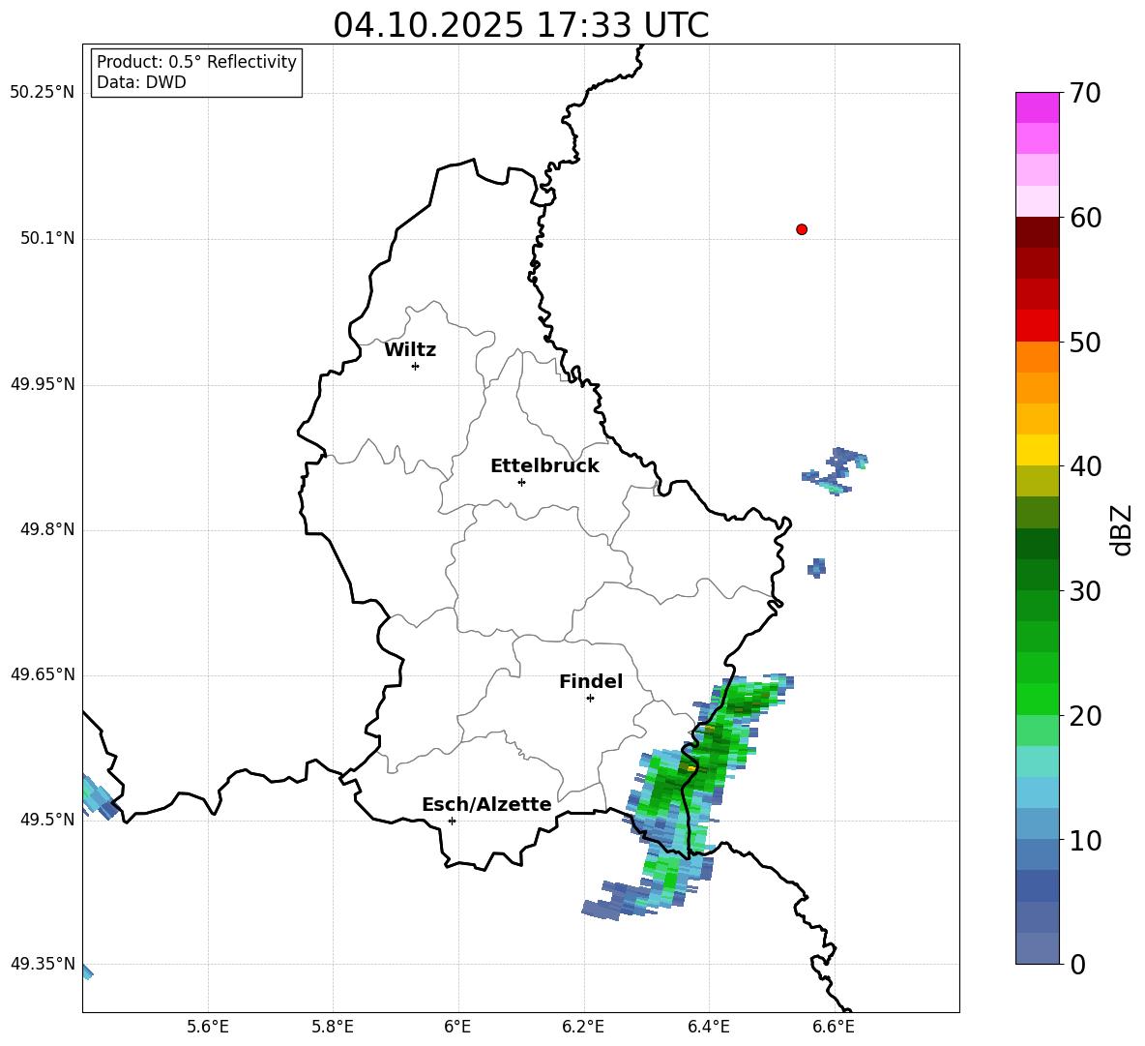Click the bright red colorbar segment near 50
The image size is (1145, 1046).
pos(1037,325)
